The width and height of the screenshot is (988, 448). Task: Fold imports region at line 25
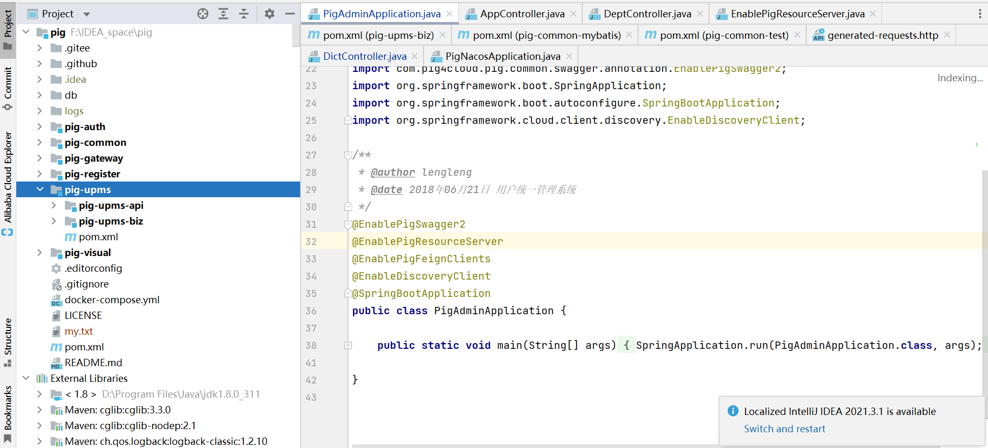pos(348,120)
